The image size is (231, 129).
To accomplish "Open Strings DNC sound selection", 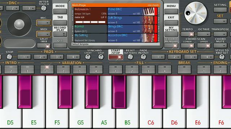I will pyautogui.click(x=132, y=29).
